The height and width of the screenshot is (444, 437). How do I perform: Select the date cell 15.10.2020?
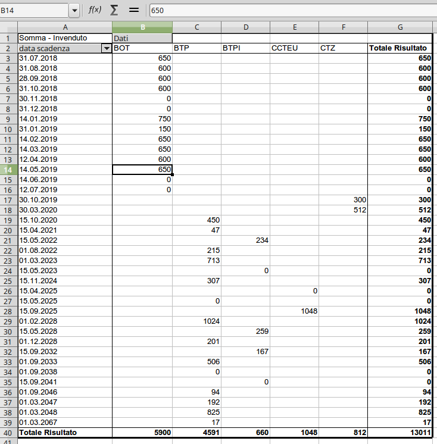pyautogui.click(x=65, y=220)
